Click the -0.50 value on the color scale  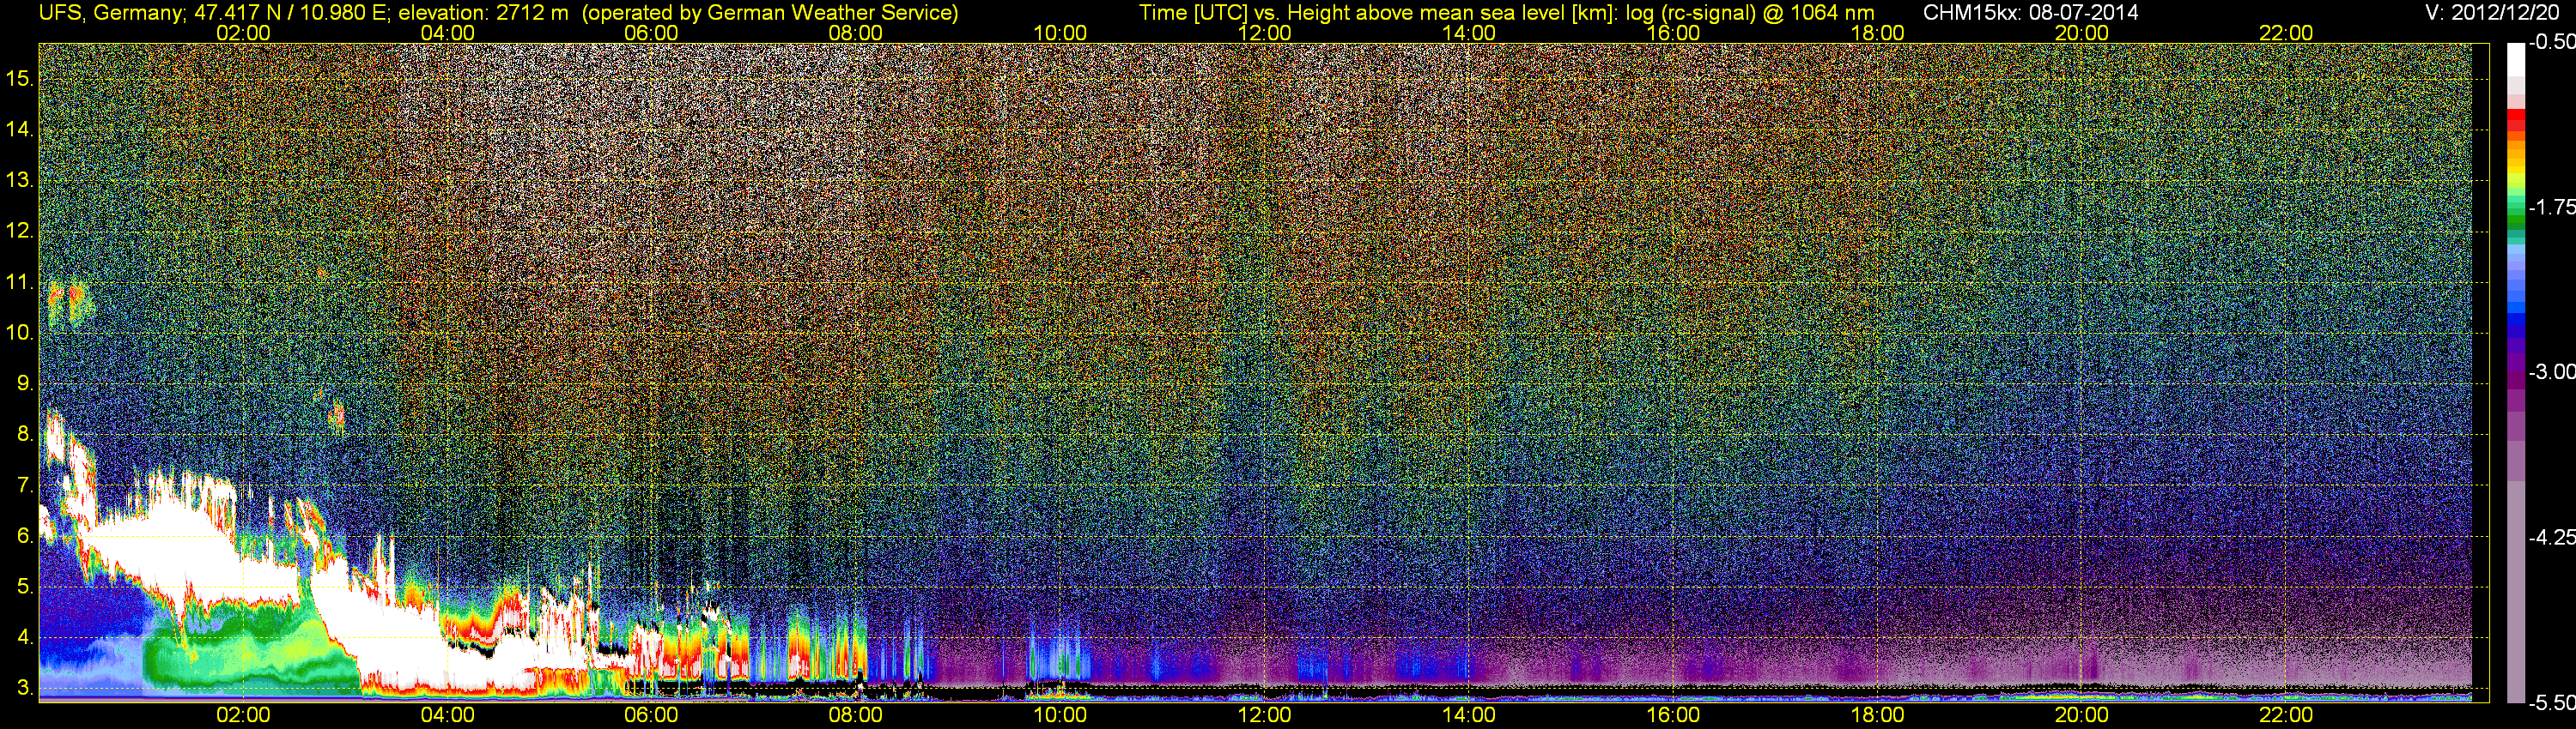point(2552,42)
